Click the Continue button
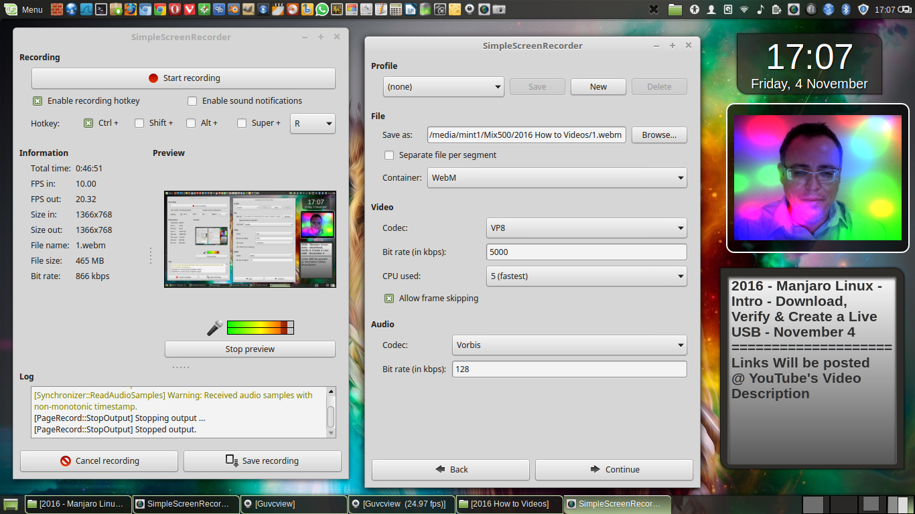915x514 pixels. click(x=614, y=470)
